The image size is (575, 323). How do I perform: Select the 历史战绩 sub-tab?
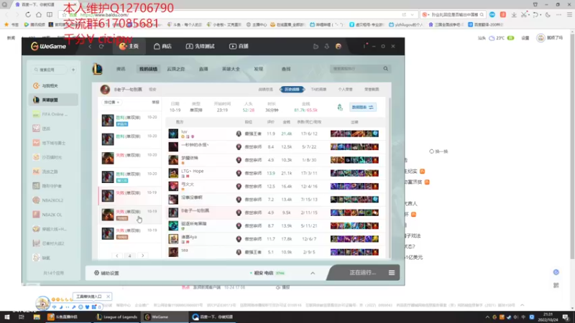[x=293, y=89]
